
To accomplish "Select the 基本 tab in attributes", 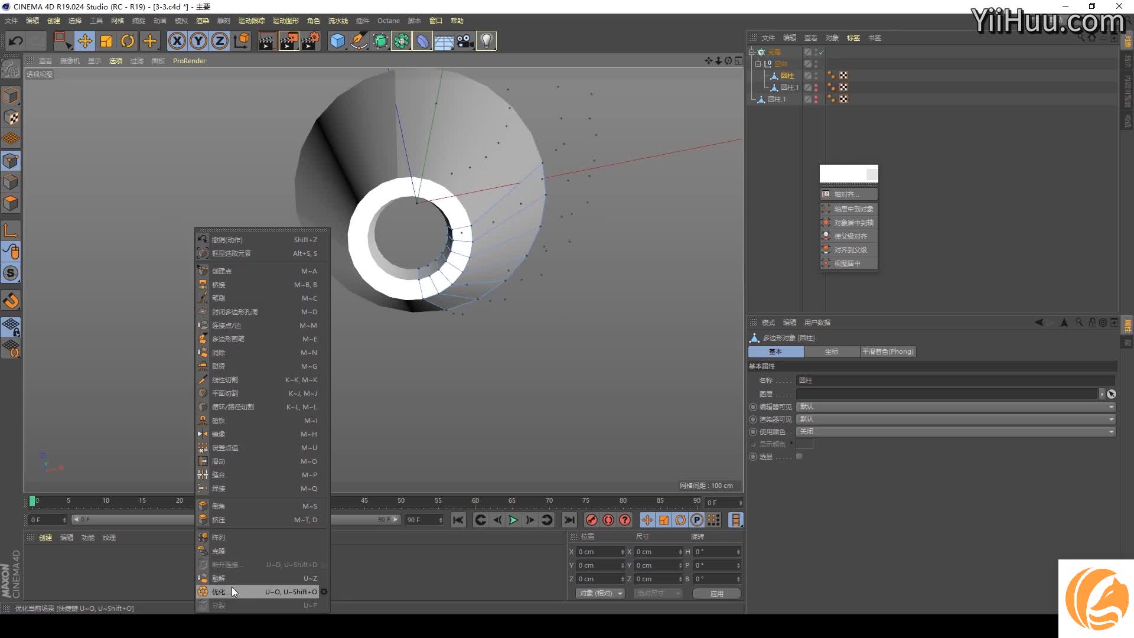I will click(x=775, y=351).
